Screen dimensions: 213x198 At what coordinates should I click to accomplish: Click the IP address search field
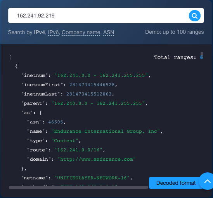point(106,16)
